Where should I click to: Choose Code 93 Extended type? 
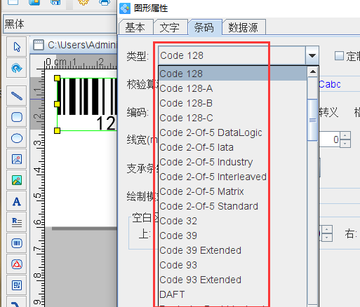pyautogui.click(x=233, y=280)
